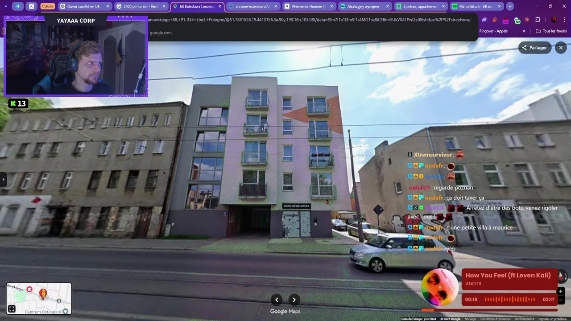Switch to the 'Atrakcyjny wynajem' tab
This screenshot has height=321, width=571.
364,6
